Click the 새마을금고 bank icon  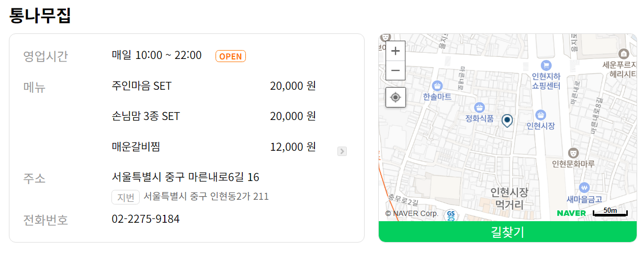pos(584,188)
